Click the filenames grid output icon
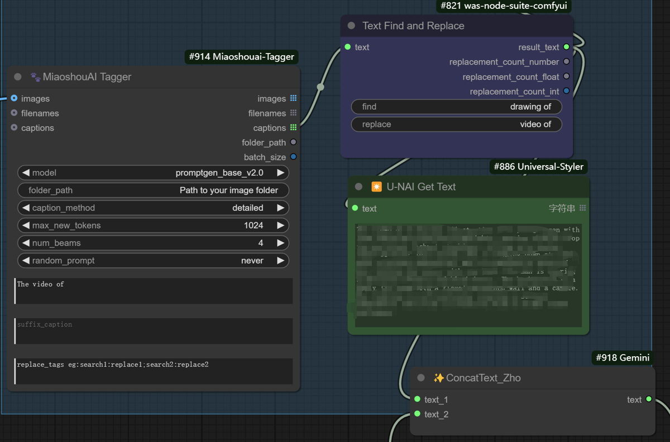Viewport: 670px width, 442px height. pos(293,113)
